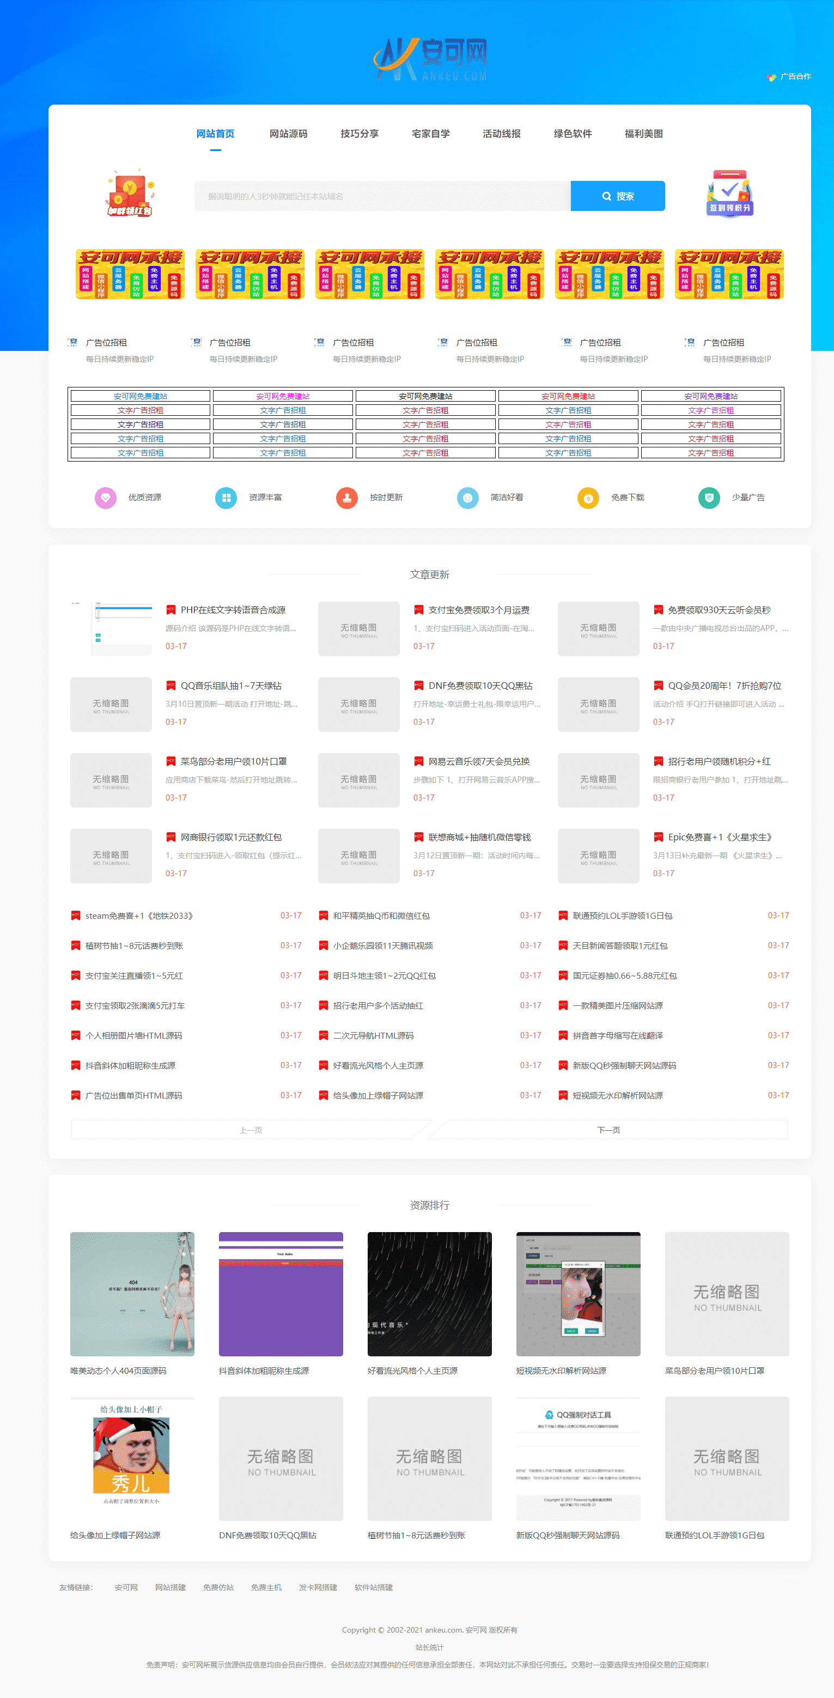Click hot icon beside 网易云音乐领7天会员兑换
834x1698 pixels.
click(x=418, y=761)
